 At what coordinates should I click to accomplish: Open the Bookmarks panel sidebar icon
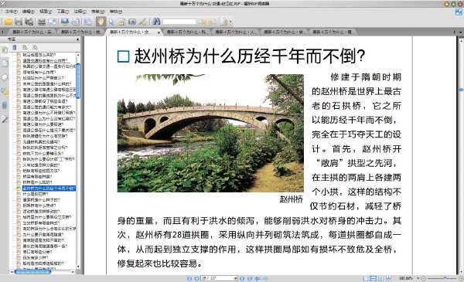[x=5, y=49]
